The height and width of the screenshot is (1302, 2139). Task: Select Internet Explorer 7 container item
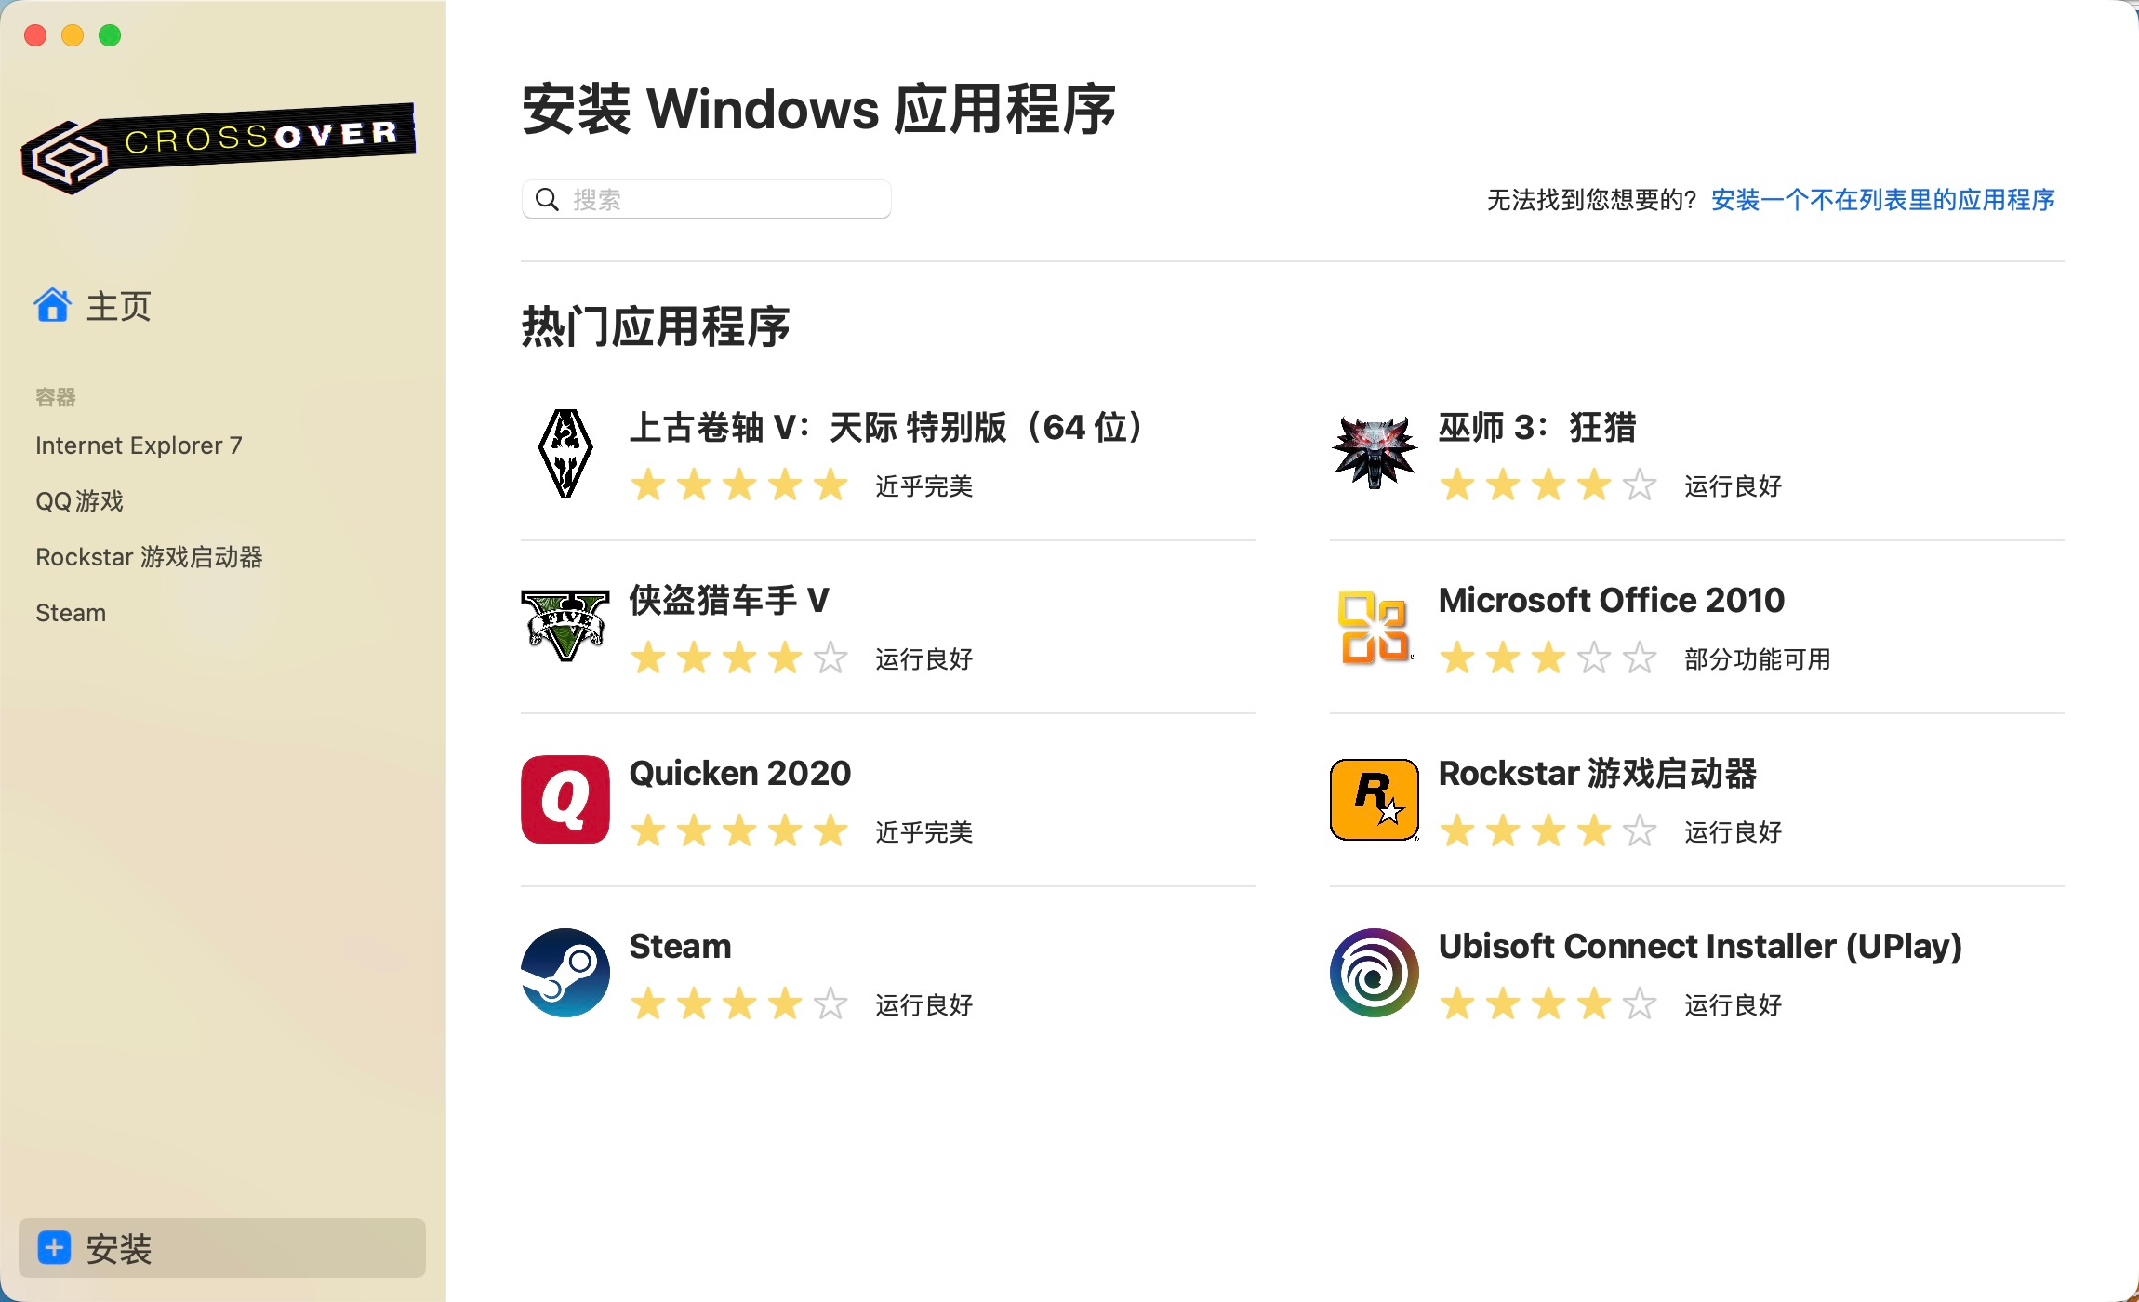(x=140, y=445)
